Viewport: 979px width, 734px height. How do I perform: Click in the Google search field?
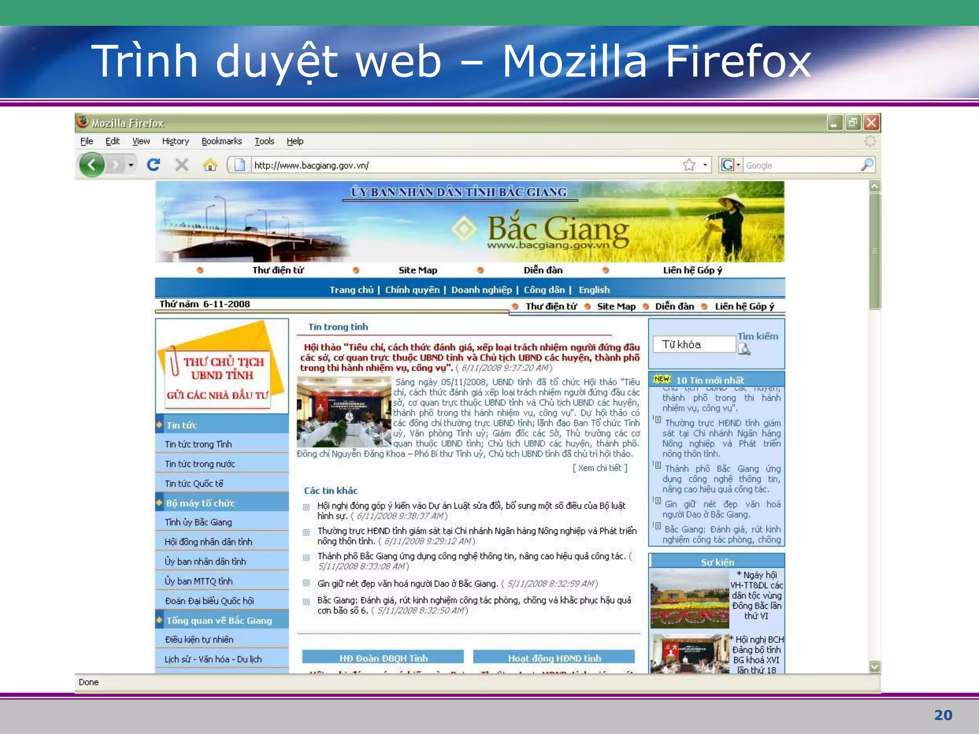(802, 165)
